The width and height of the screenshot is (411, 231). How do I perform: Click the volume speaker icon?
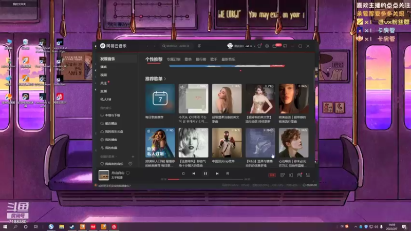(291, 175)
